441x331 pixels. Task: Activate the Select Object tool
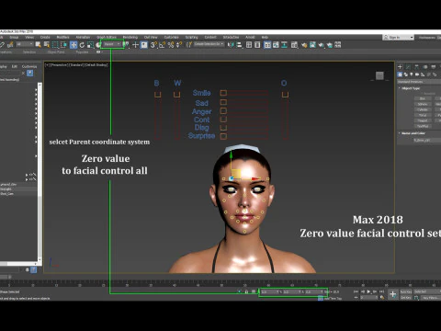[38, 45]
